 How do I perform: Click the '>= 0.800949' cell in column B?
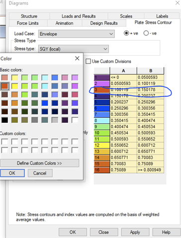coord(151,170)
